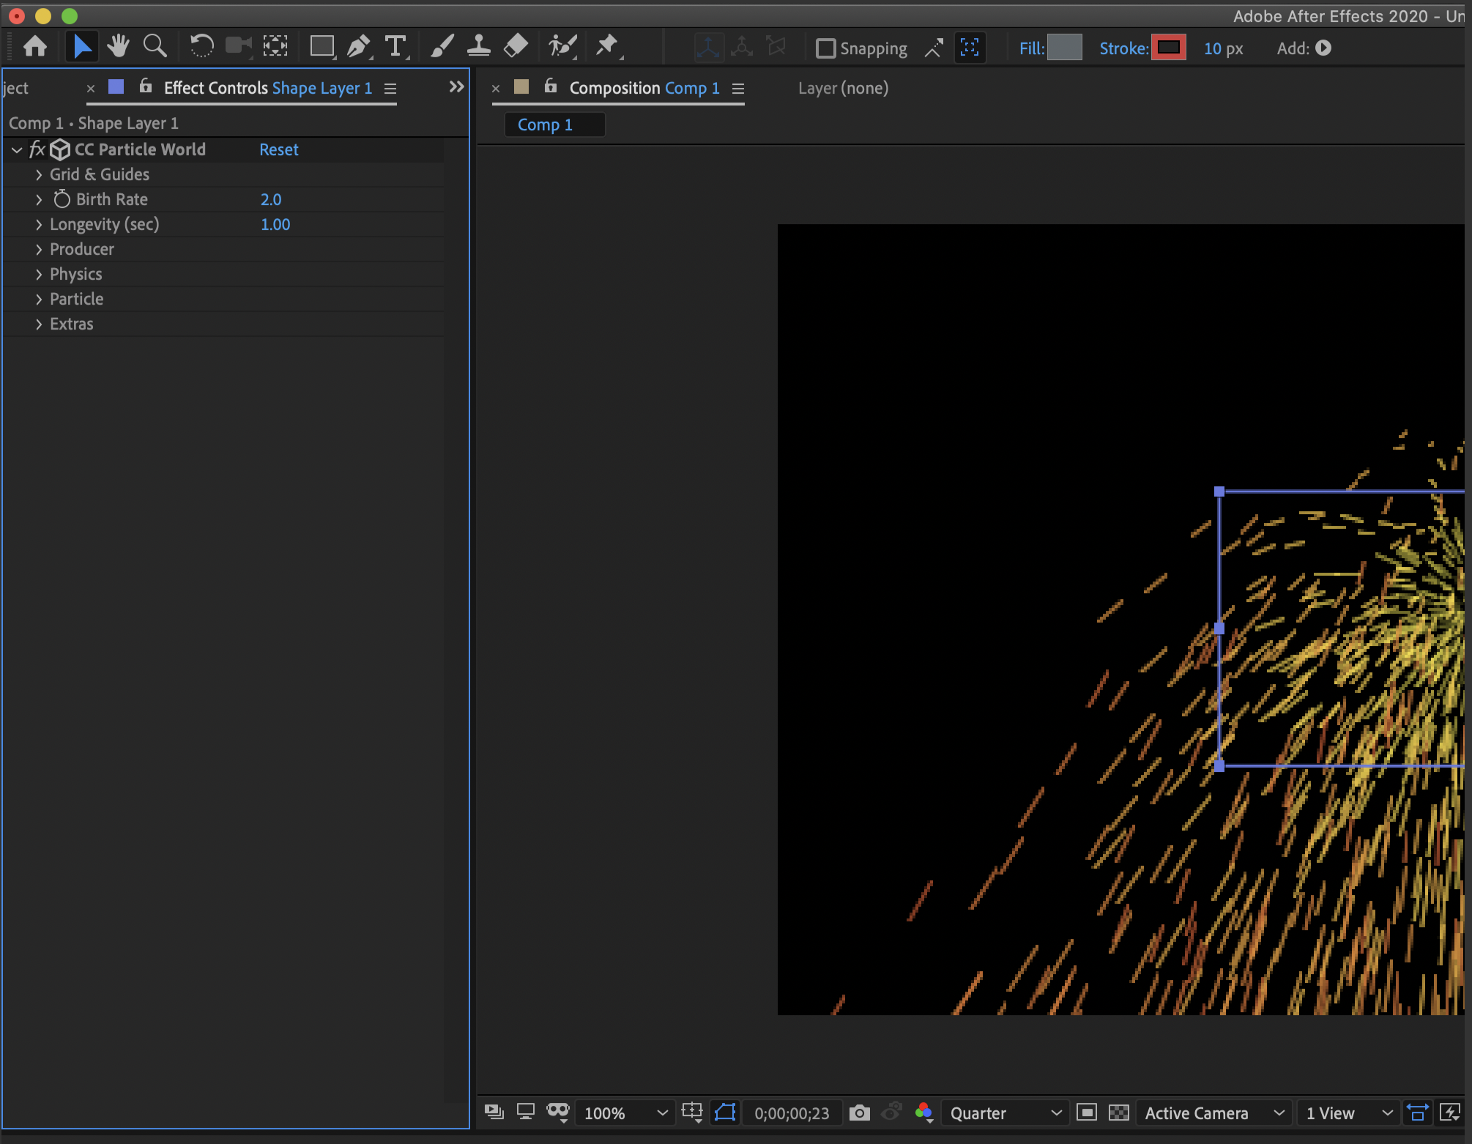Open the Quarter resolution dropdown
Viewport: 1472px width, 1144px height.
[1005, 1113]
